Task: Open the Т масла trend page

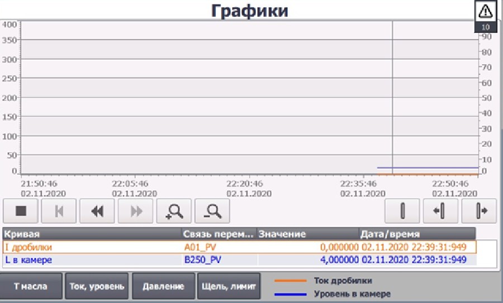Action: pos(31,286)
